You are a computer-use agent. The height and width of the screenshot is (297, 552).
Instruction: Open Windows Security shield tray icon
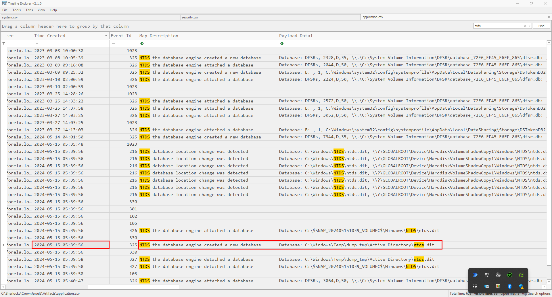[x=521, y=286]
